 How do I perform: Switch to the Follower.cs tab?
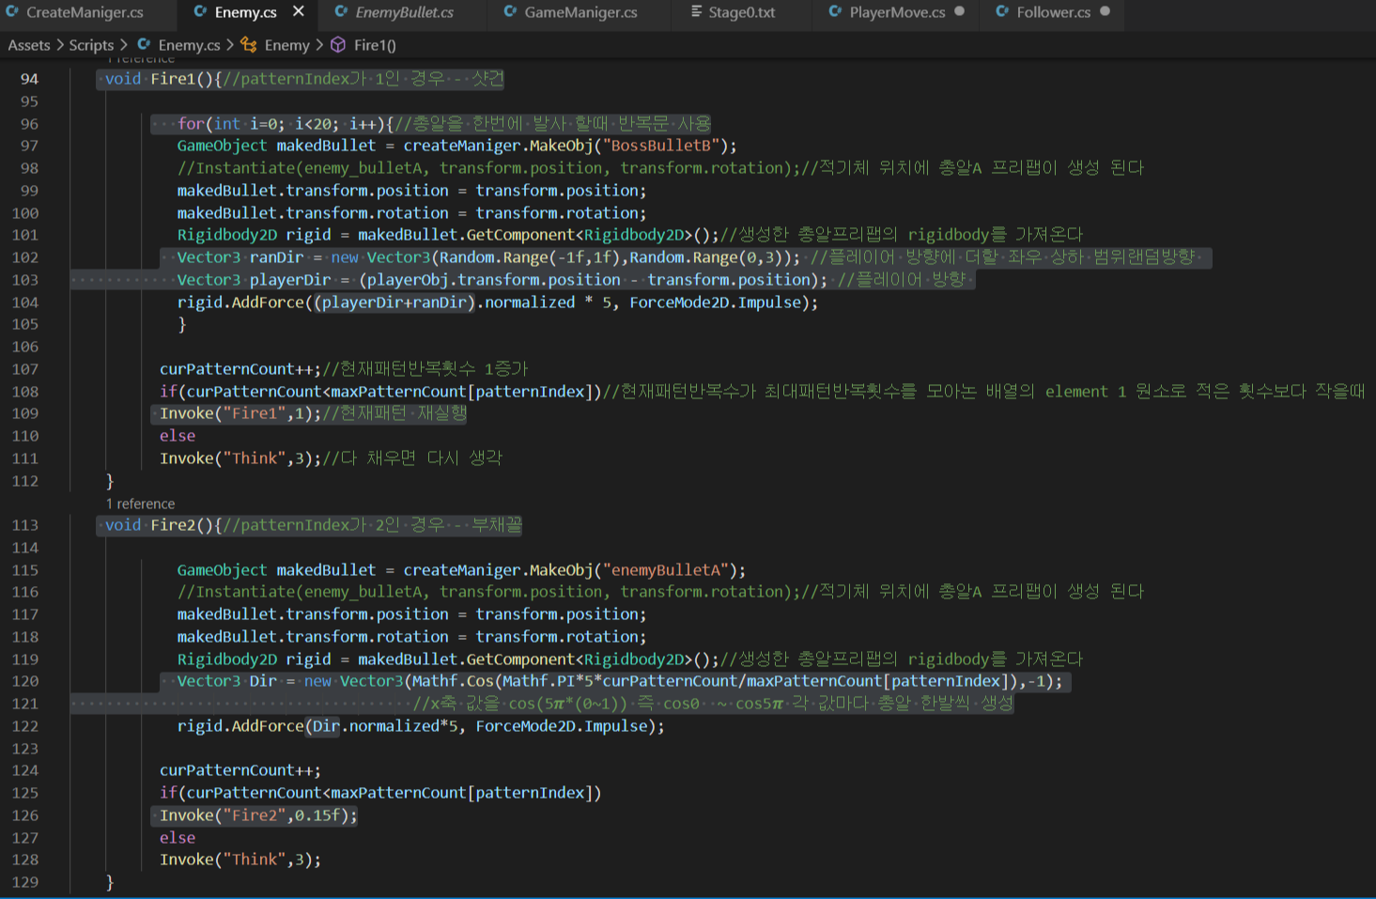tap(1053, 12)
